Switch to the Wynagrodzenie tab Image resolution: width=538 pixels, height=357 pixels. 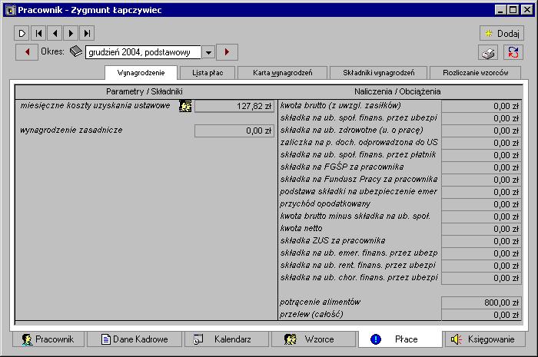coord(141,73)
